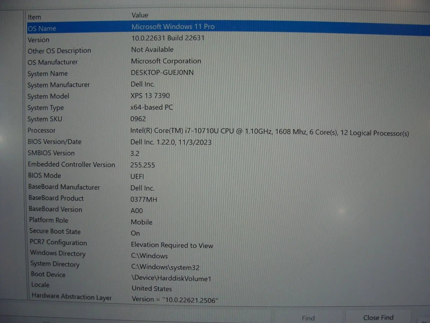The width and height of the screenshot is (430, 323).
Task: Select the Embedded Controller Version row
Action: click(228, 164)
